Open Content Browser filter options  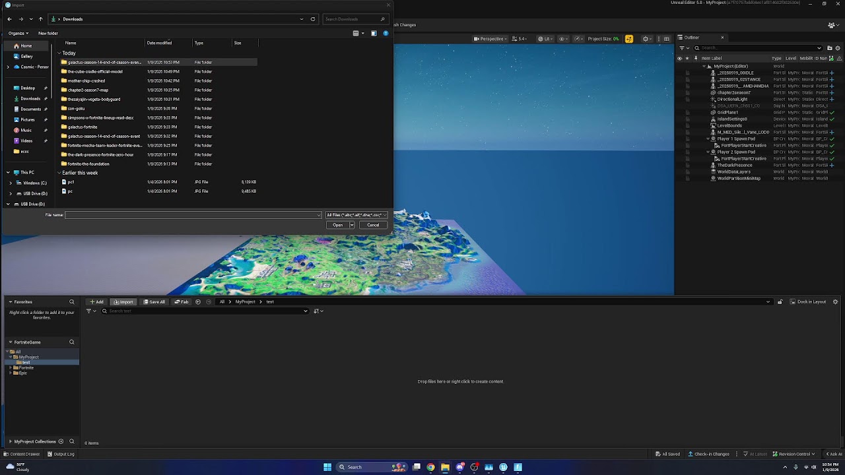[x=90, y=311]
